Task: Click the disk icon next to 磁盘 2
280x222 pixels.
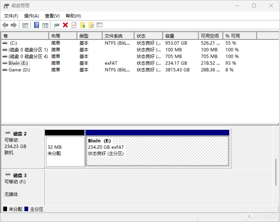Action: 8,133
